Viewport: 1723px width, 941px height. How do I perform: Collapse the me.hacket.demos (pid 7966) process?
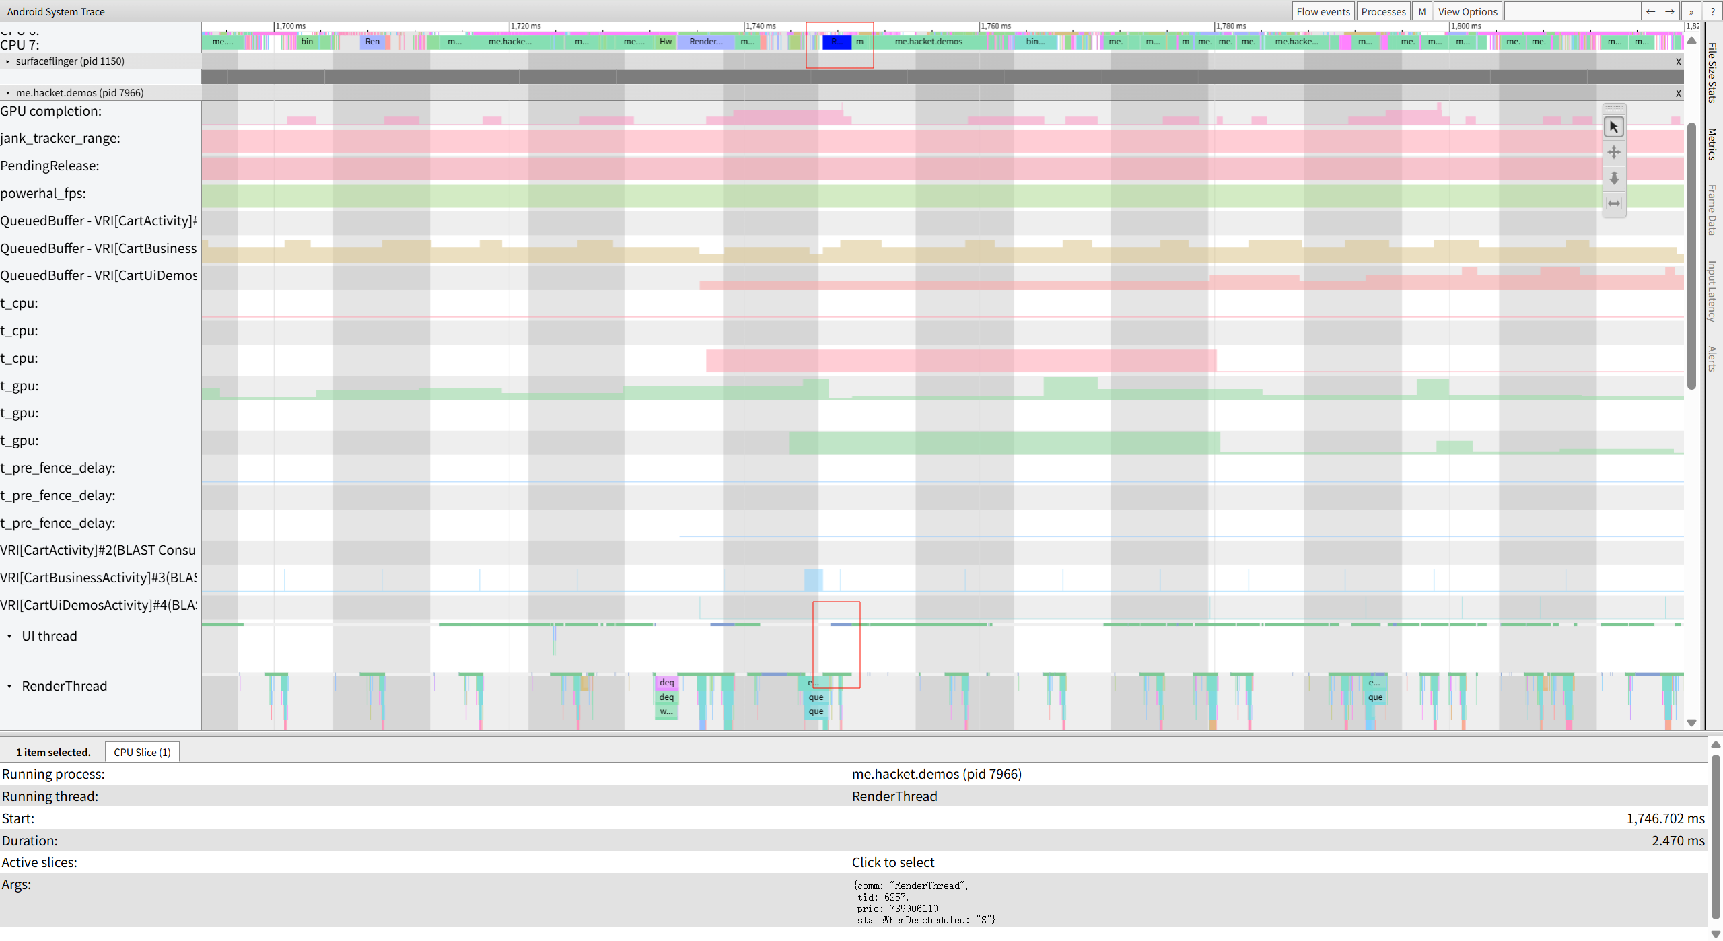(x=8, y=93)
